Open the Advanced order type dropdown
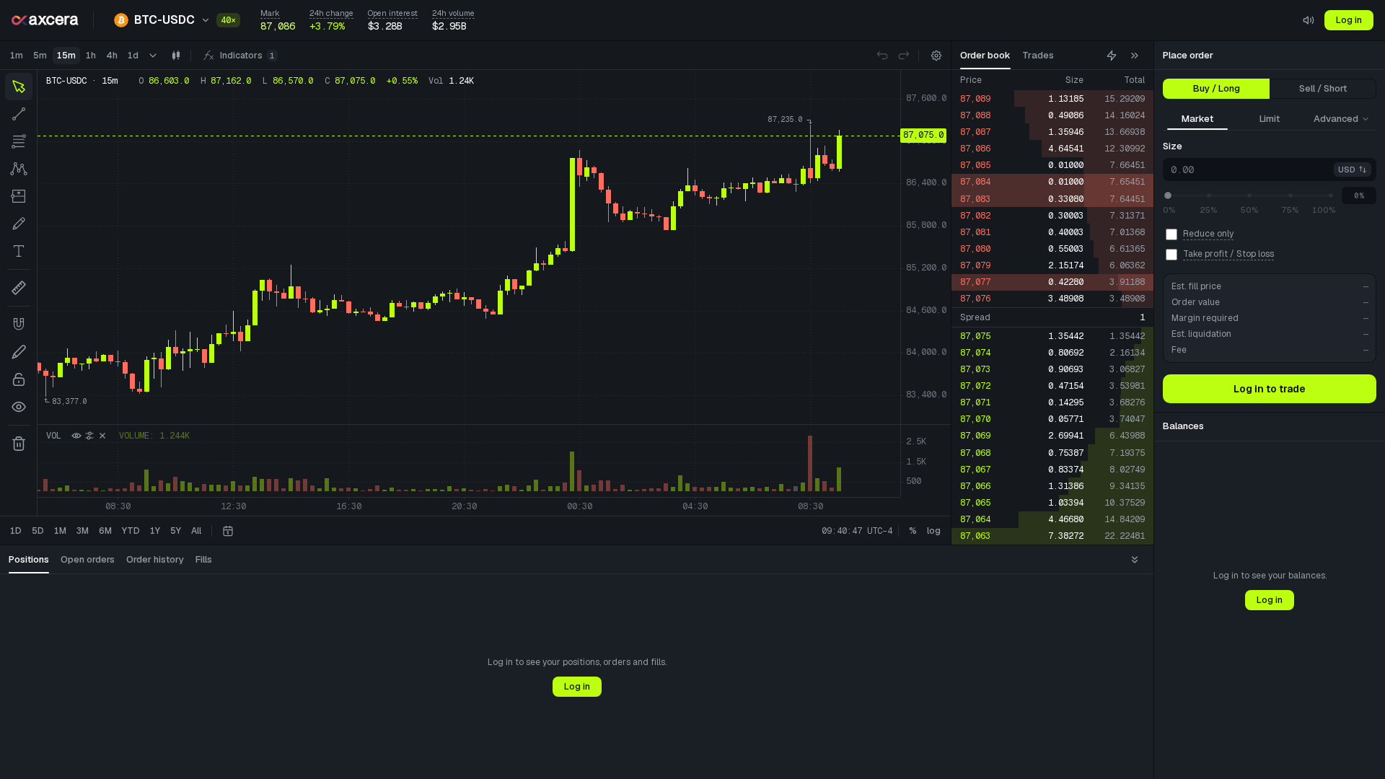This screenshot has width=1385, height=779. tap(1340, 119)
